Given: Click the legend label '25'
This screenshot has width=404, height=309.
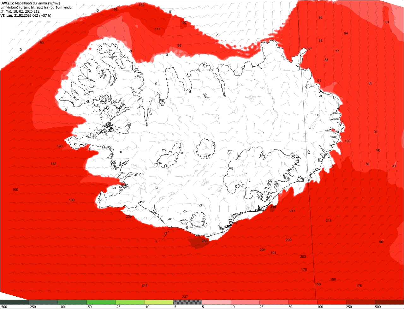Looking at the screenshot, I should point(262,307).
